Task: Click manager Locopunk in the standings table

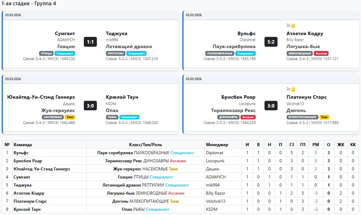Action: tap(216, 161)
